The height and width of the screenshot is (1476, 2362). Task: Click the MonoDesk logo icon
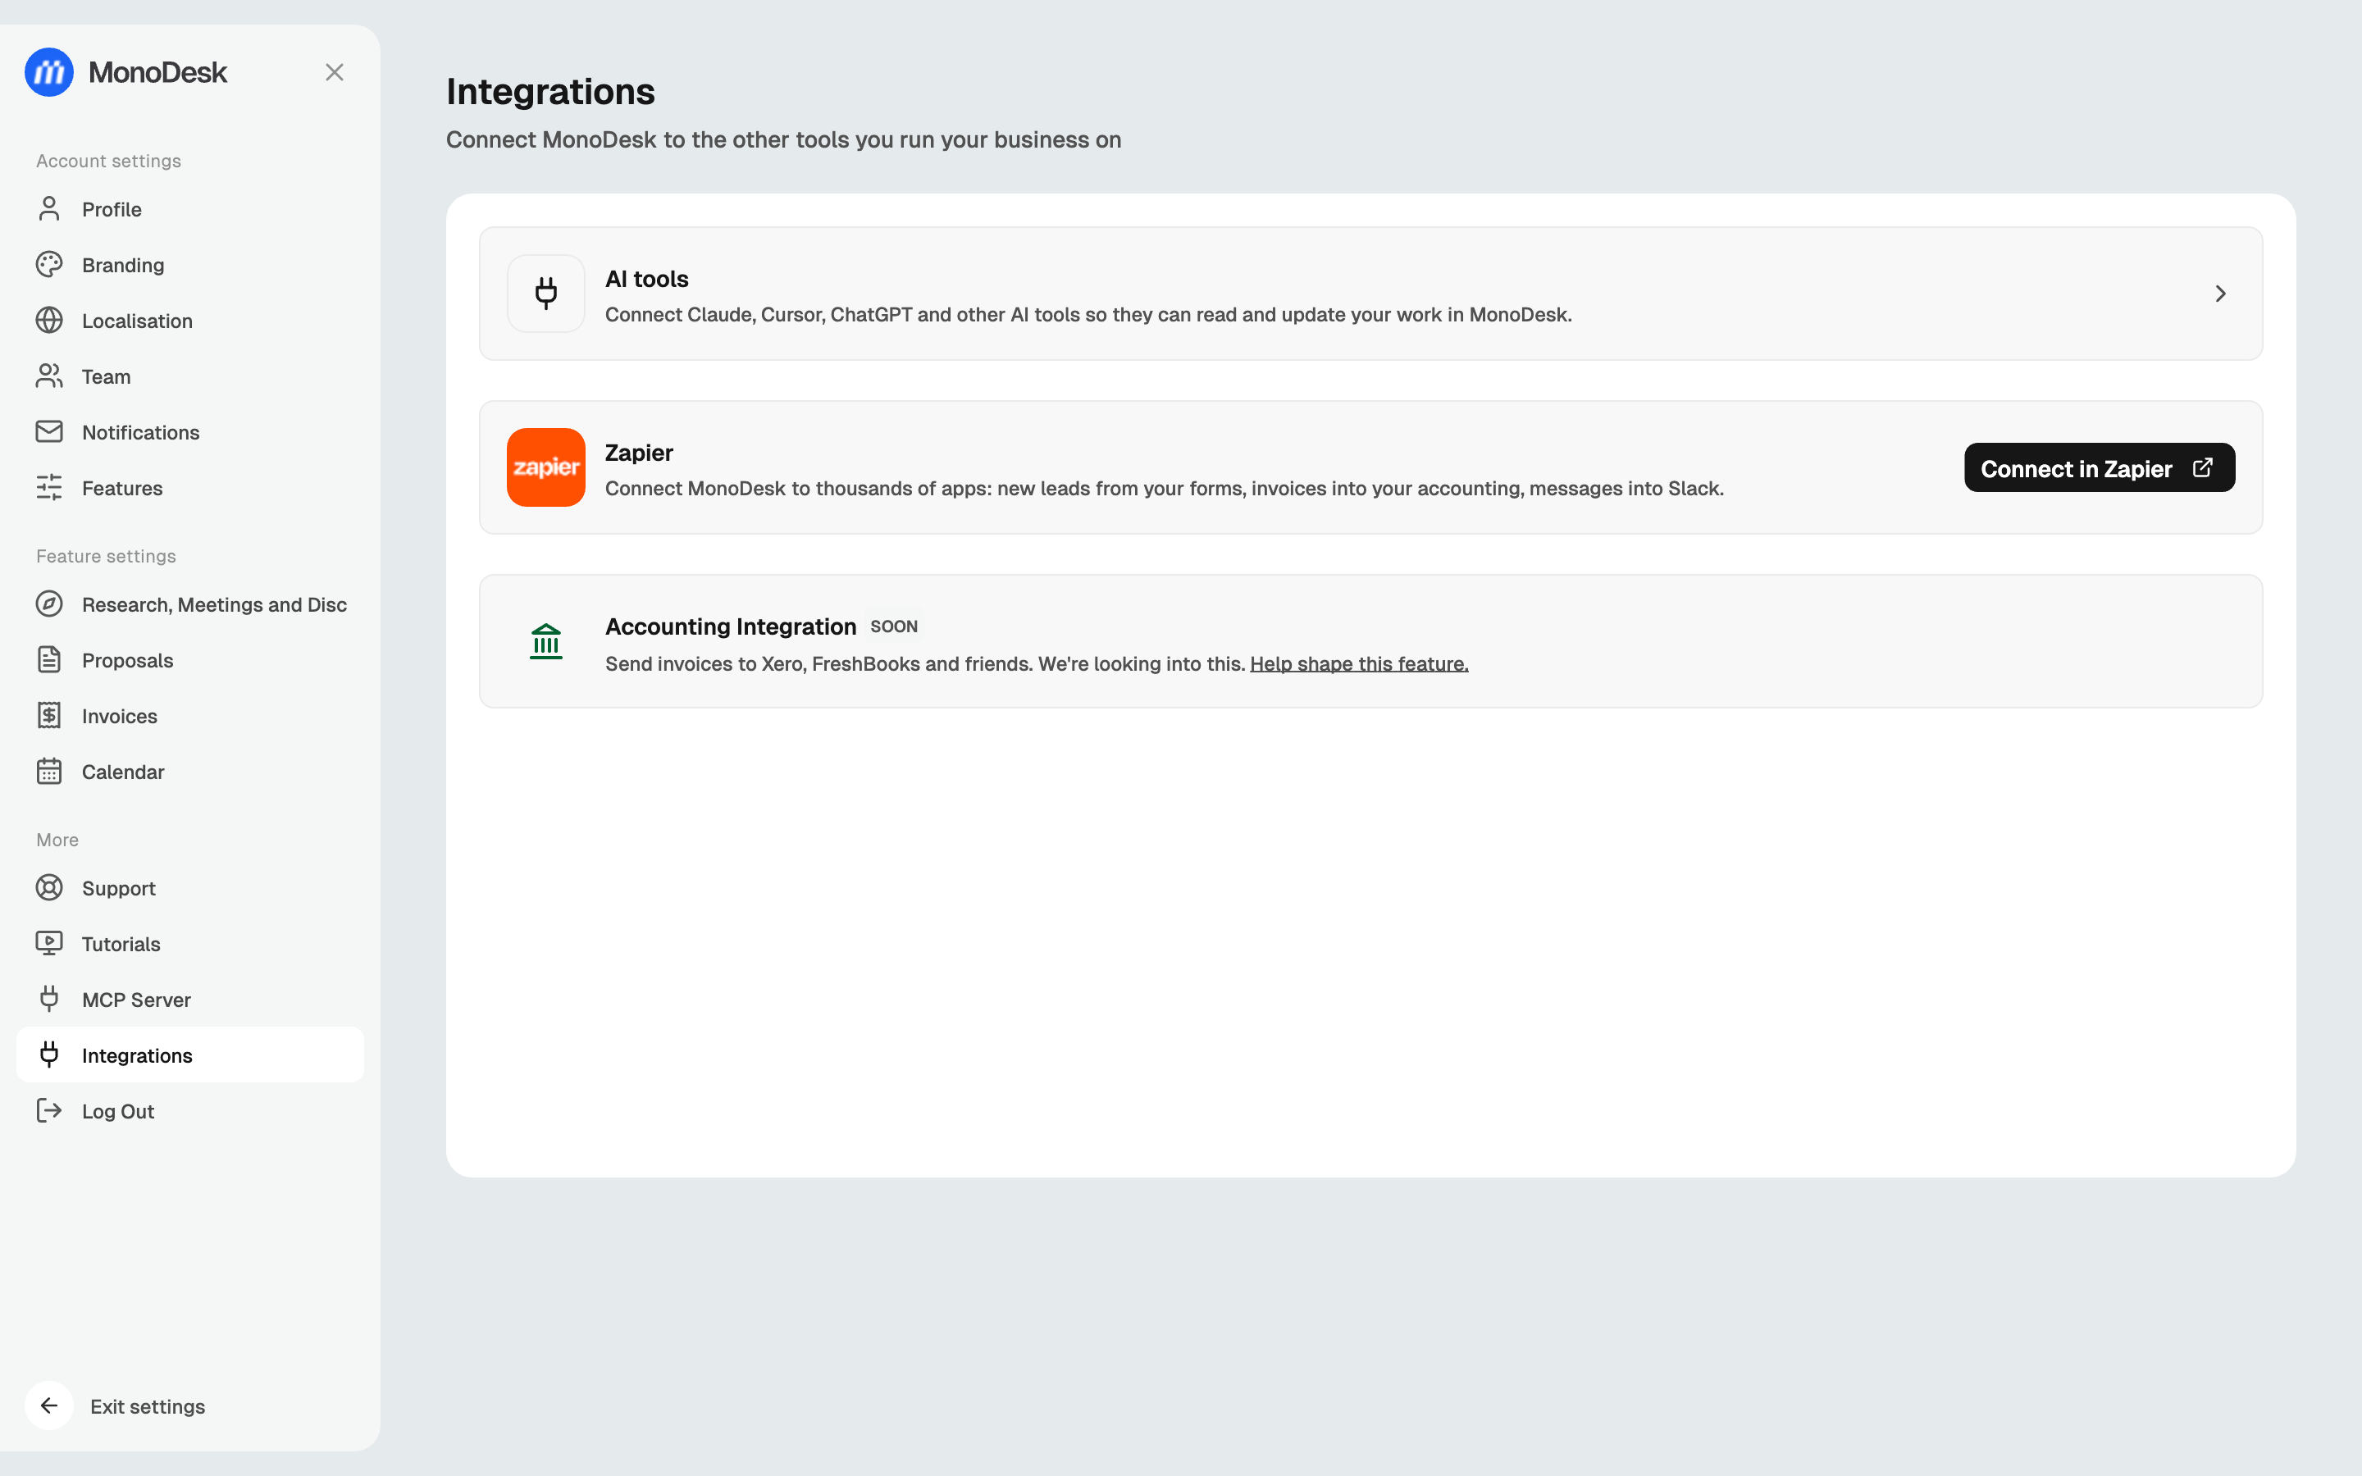point(49,72)
